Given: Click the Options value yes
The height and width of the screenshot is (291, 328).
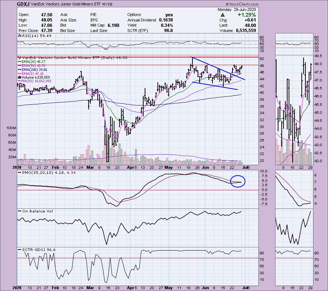Looking at the screenshot, I should [169, 15].
